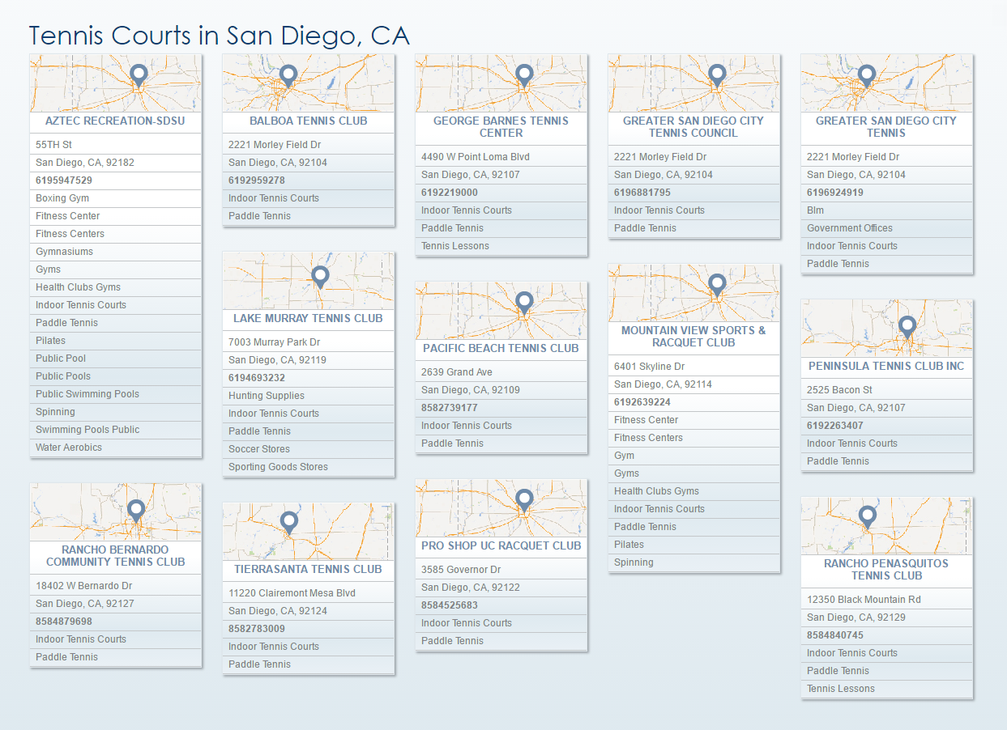Open Greater San Diego City Tennis Council title
Screen dimensions: 1007x730
(693, 126)
